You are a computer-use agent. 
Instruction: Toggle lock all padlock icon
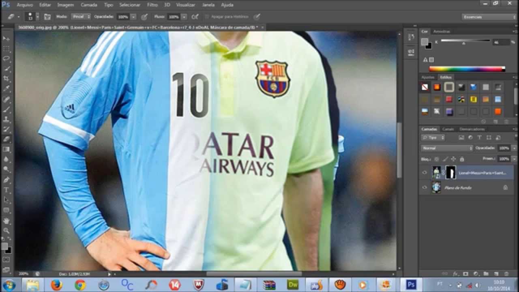pos(462,159)
